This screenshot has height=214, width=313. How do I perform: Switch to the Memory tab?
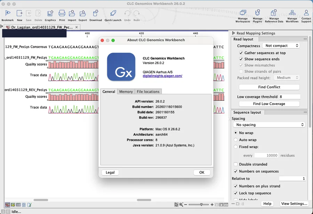(x=126, y=92)
